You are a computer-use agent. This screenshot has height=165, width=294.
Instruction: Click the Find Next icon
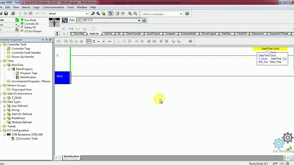[x=98, y=13]
